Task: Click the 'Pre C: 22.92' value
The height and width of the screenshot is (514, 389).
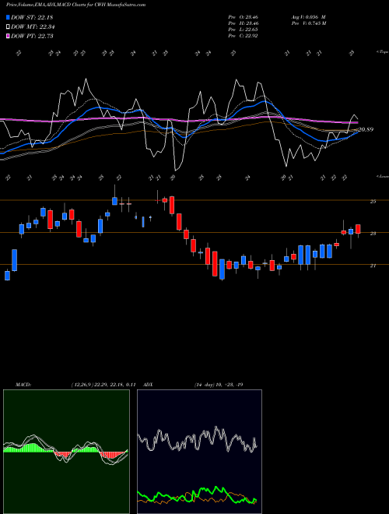Action: click(x=243, y=36)
